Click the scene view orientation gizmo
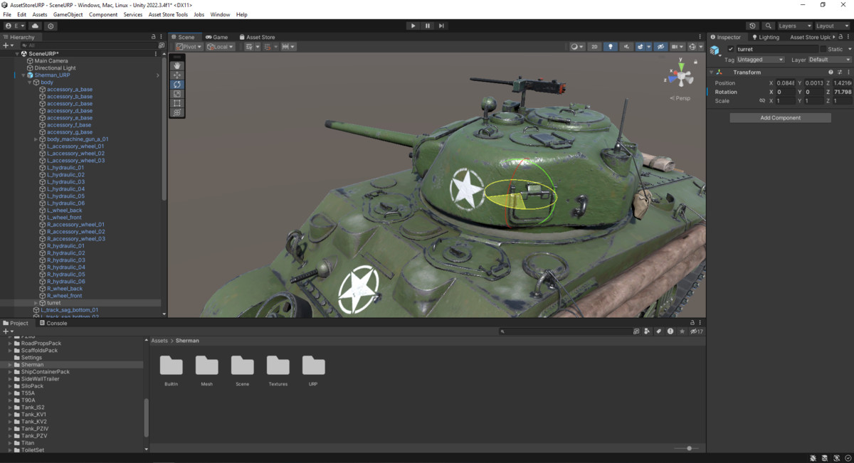The image size is (854, 463). (x=681, y=75)
